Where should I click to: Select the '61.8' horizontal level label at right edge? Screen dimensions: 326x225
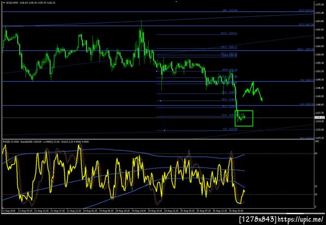[x=307, y=105]
